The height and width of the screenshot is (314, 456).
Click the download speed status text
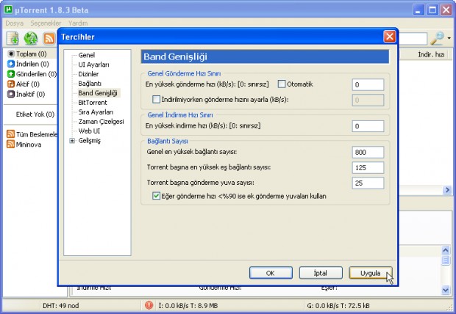188,306
